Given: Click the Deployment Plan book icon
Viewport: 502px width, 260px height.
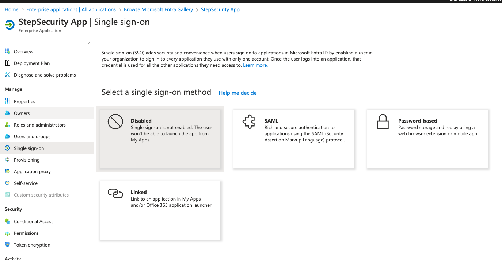Looking at the screenshot, I should click(x=7, y=63).
